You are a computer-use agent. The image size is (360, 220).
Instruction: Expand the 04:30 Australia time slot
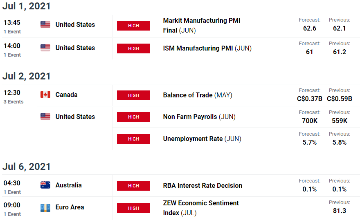coord(12,187)
